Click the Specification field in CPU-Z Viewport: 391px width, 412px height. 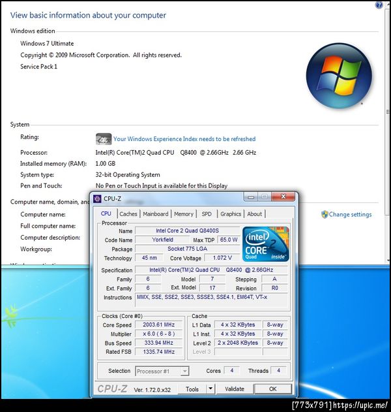211,270
